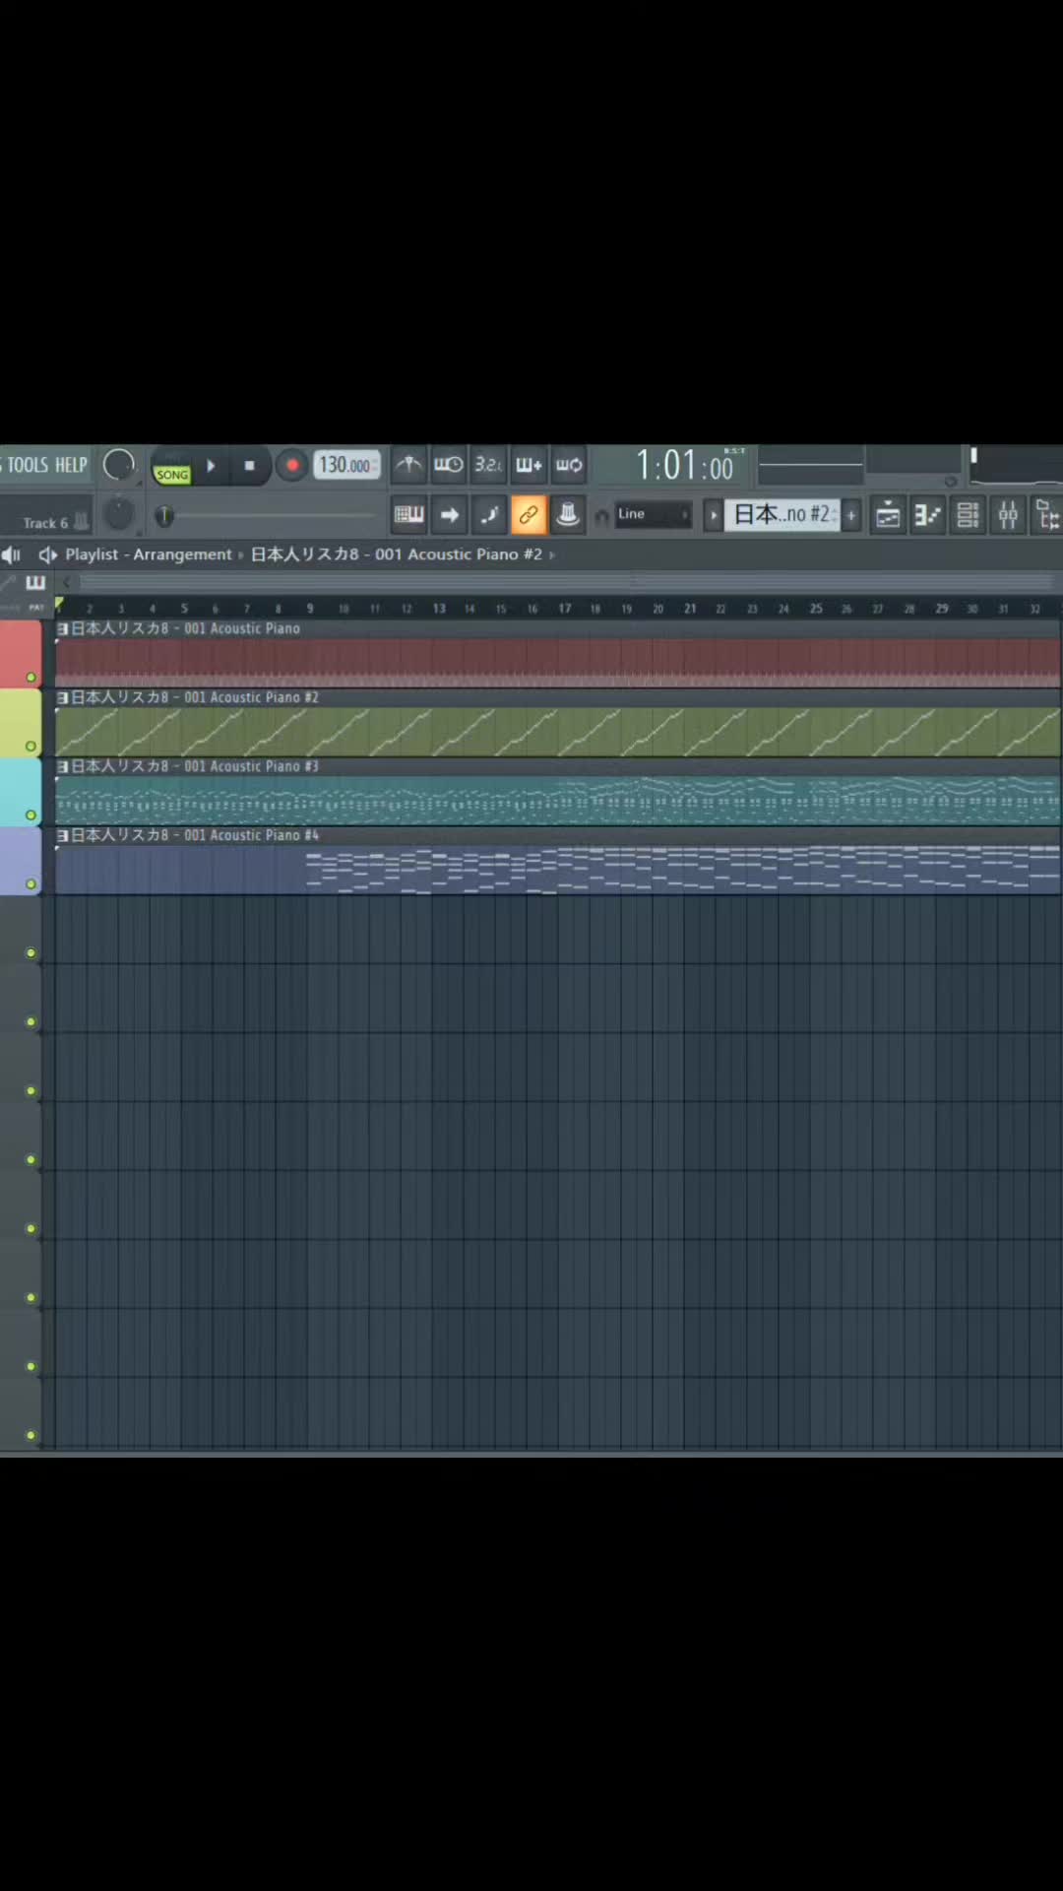1063x1891 pixels.
Task: Toggle the countdown before recording icon
Action: point(488,465)
